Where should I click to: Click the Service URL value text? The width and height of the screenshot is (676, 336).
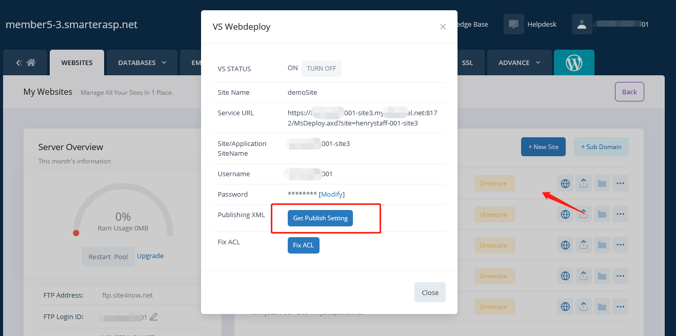click(363, 118)
